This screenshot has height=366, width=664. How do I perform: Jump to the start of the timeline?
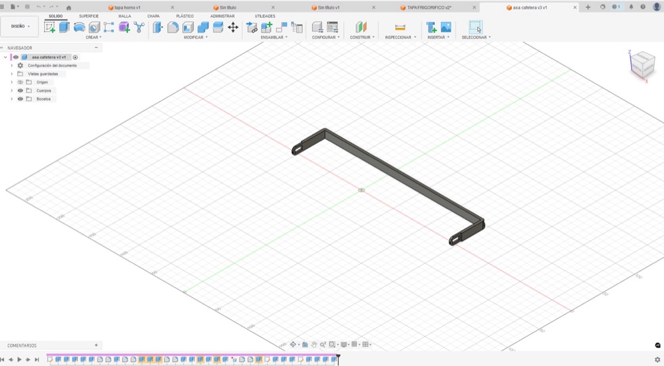[x=3, y=359]
